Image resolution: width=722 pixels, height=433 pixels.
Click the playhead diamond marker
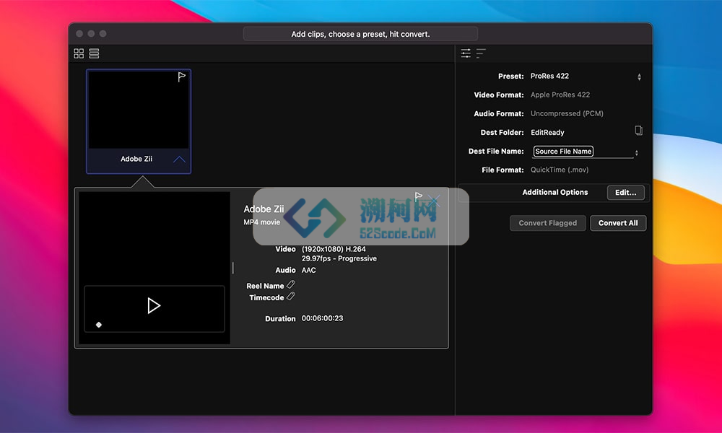coord(98,325)
